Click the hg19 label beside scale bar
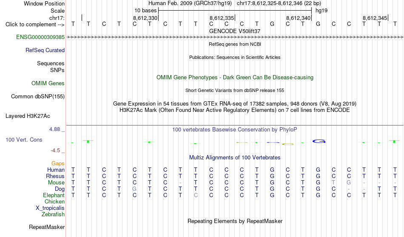 click(x=321, y=11)
